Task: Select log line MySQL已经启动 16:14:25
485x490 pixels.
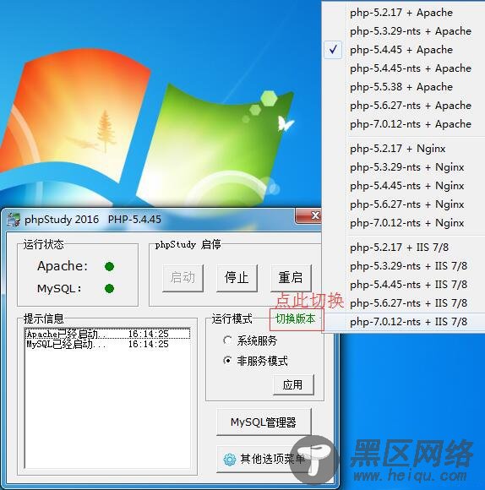Action: [107, 345]
